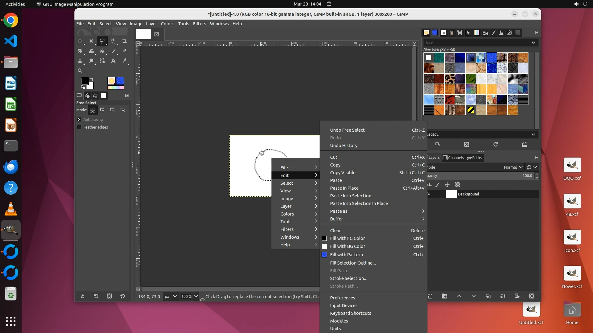Select the Zoom magnifier tool

click(x=80, y=71)
